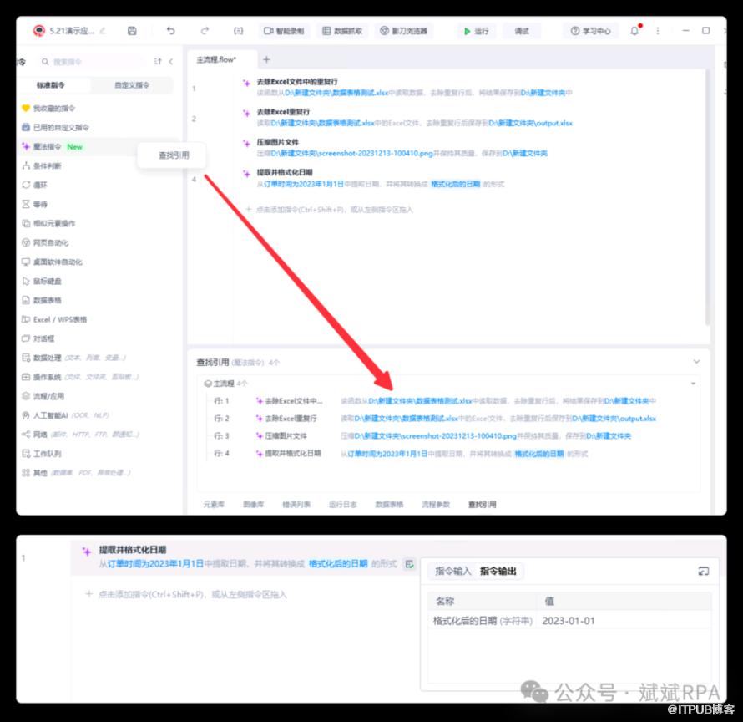Open 等待 hourglass category
The width and height of the screenshot is (743, 722).
[34, 204]
